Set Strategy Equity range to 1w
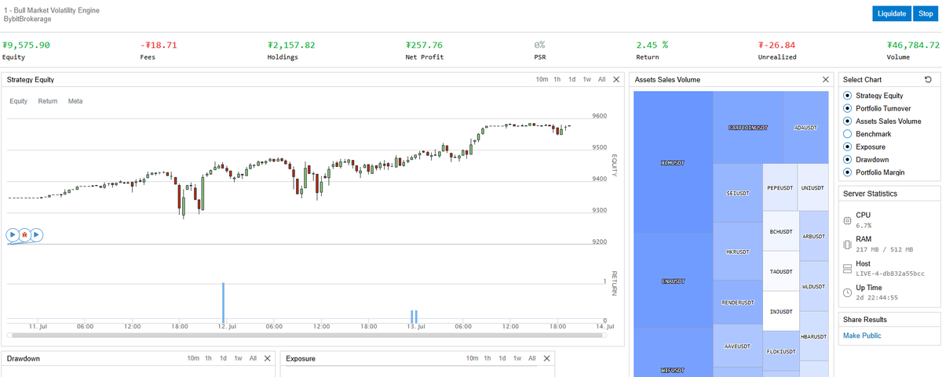Image resolution: width=942 pixels, height=377 pixels. tap(587, 80)
